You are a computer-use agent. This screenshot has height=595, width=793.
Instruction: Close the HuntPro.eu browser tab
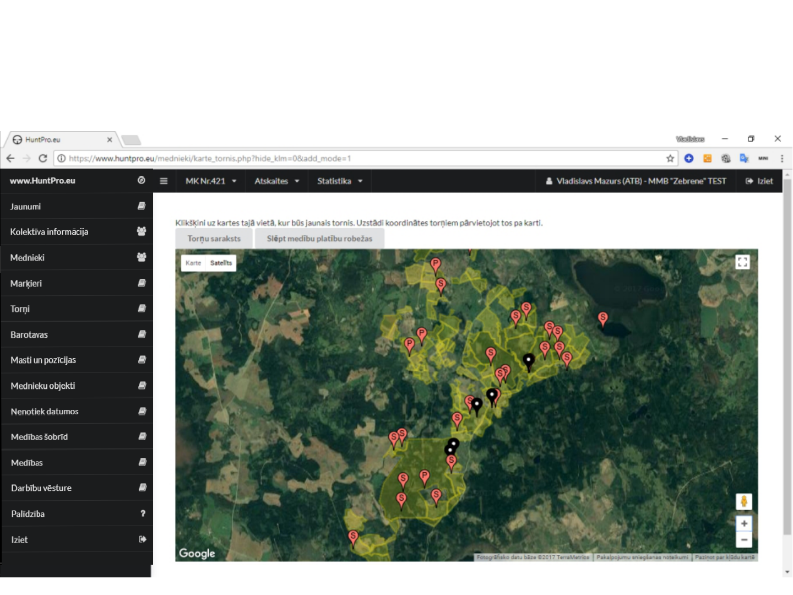110,139
